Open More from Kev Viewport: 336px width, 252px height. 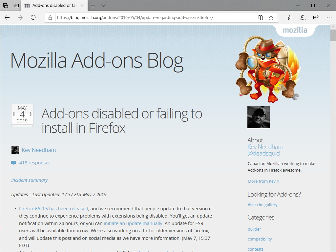263,181
